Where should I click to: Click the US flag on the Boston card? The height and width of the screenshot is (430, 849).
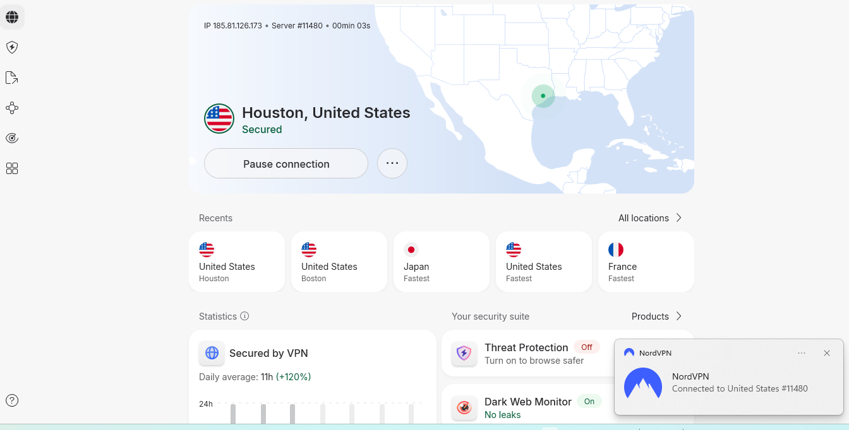tap(309, 250)
